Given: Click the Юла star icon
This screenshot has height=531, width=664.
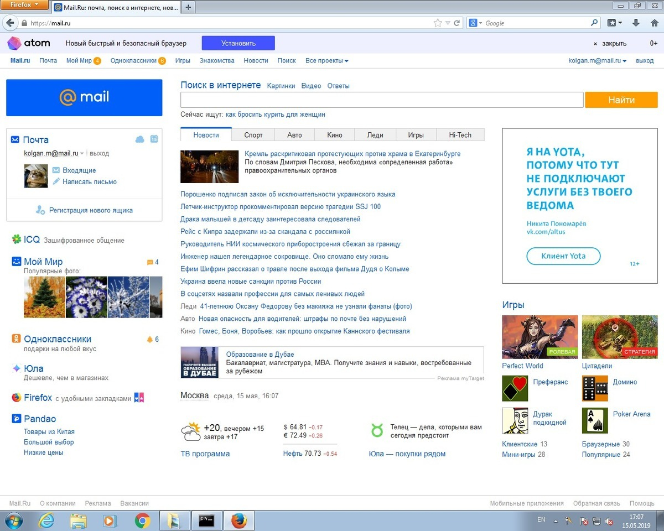Looking at the screenshot, I should [17, 368].
